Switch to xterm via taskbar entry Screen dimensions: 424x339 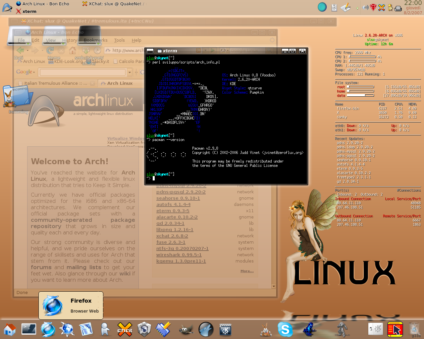coord(26,11)
